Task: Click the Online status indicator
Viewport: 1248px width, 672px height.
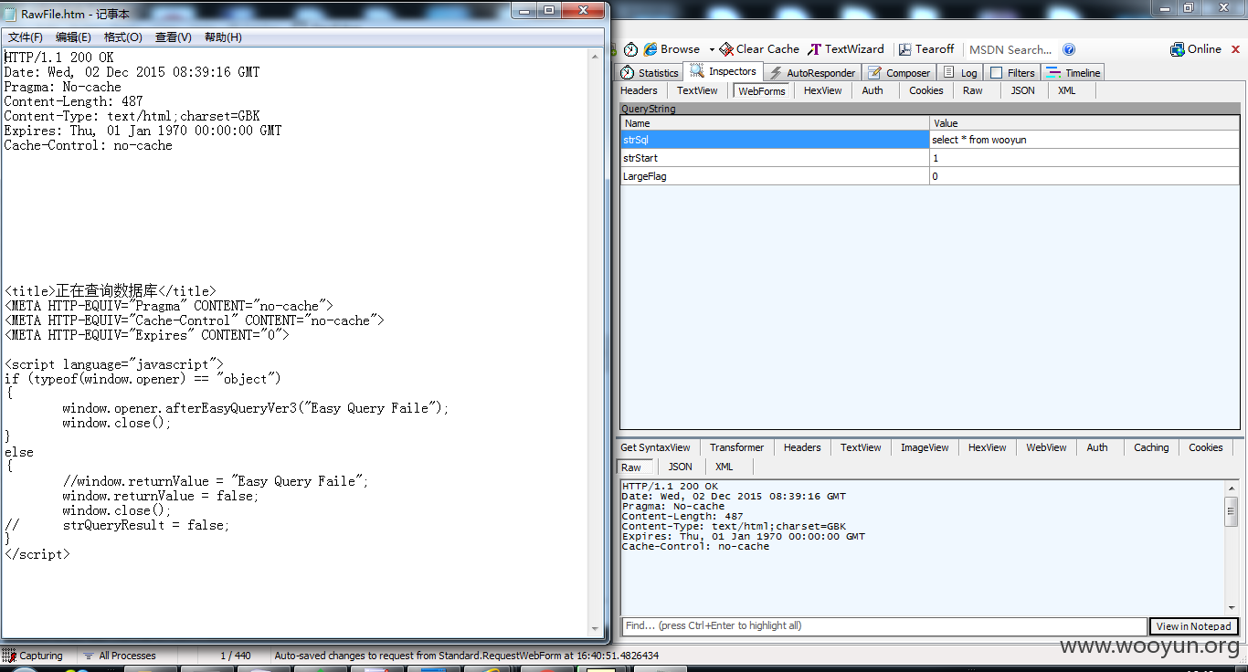Action: [x=1196, y=49]
